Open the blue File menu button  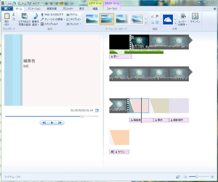pyautogui.click(x=7, y=8)
